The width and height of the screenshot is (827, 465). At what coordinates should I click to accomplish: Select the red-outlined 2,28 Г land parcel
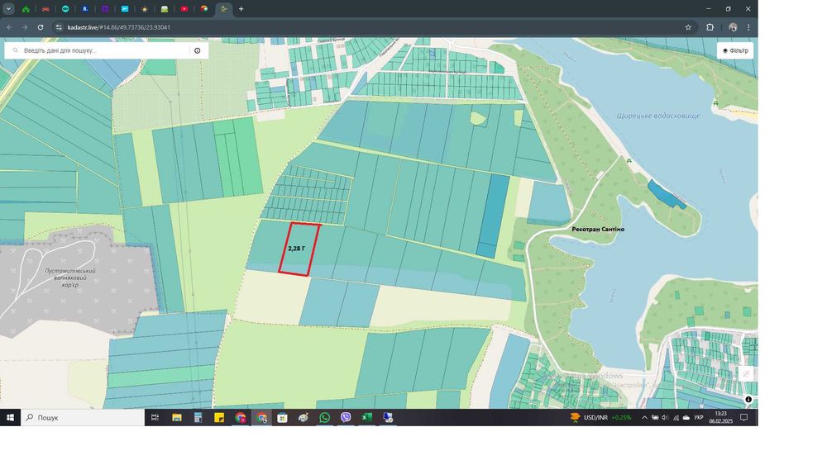[x=299, y=249]
